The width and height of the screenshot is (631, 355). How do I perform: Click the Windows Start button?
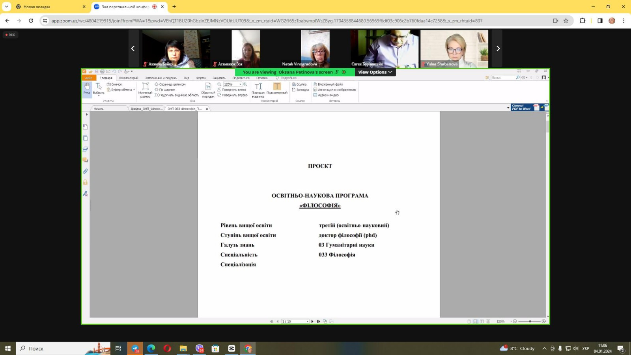click(x=7, y=349)
